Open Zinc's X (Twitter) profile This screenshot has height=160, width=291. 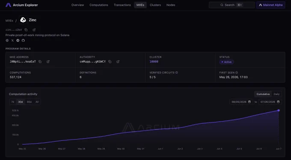[12, 41]
